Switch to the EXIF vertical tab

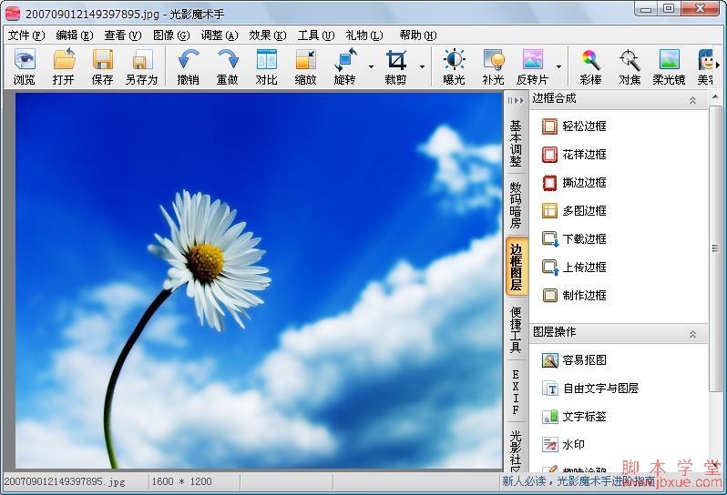516,392
